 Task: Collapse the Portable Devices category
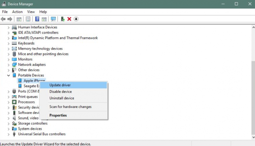(8, 75)
